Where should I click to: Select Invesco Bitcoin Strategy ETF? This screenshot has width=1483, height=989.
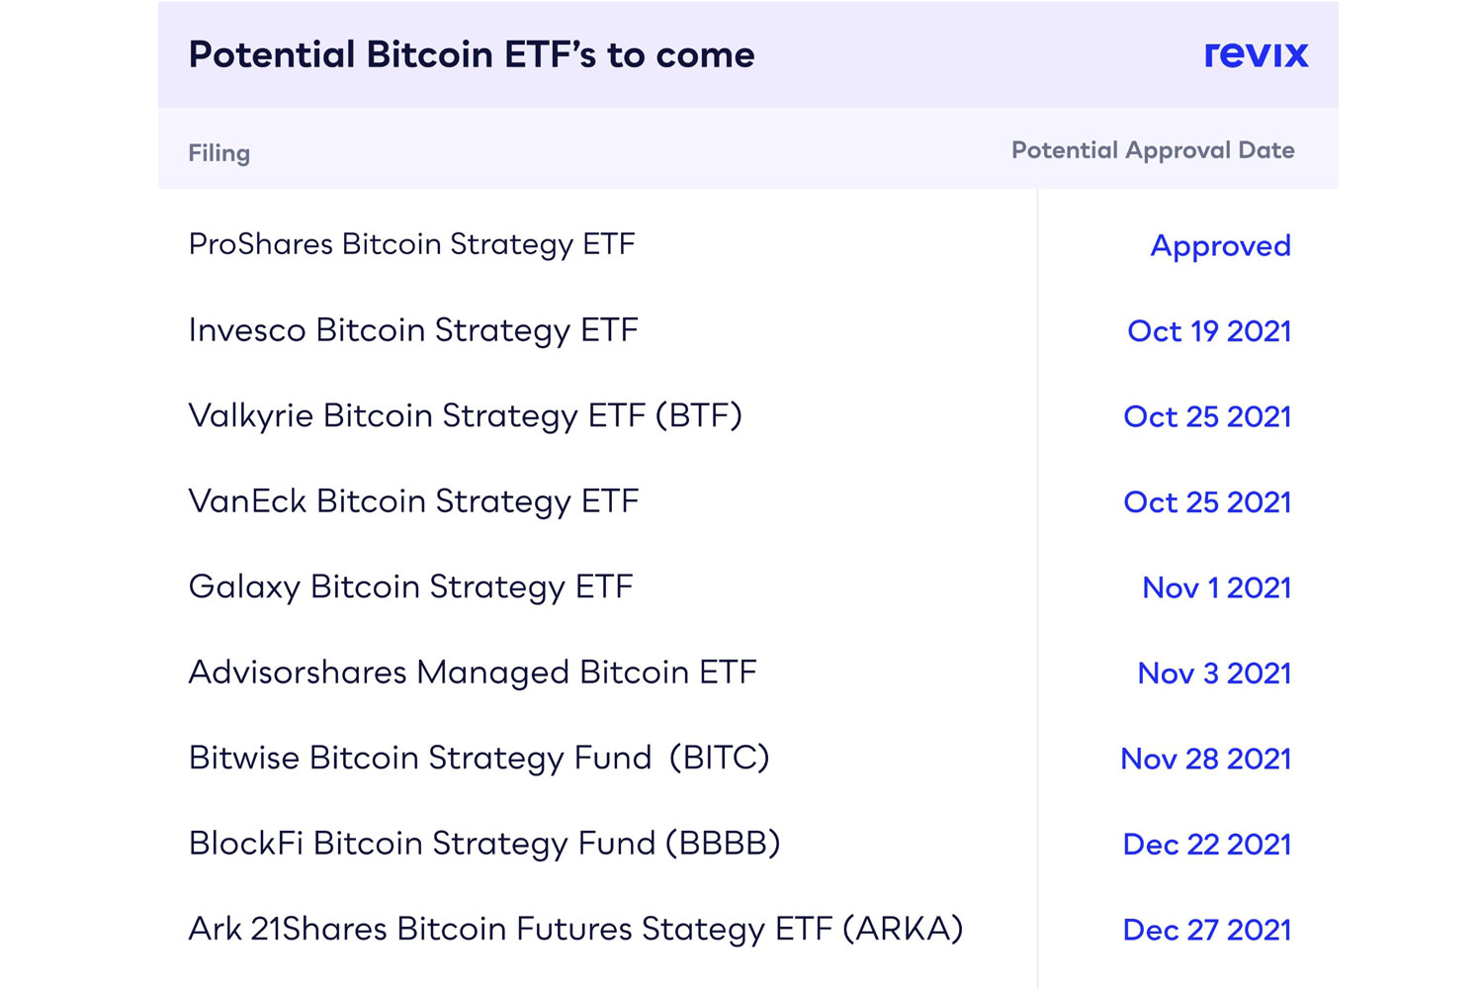[413, 330]
